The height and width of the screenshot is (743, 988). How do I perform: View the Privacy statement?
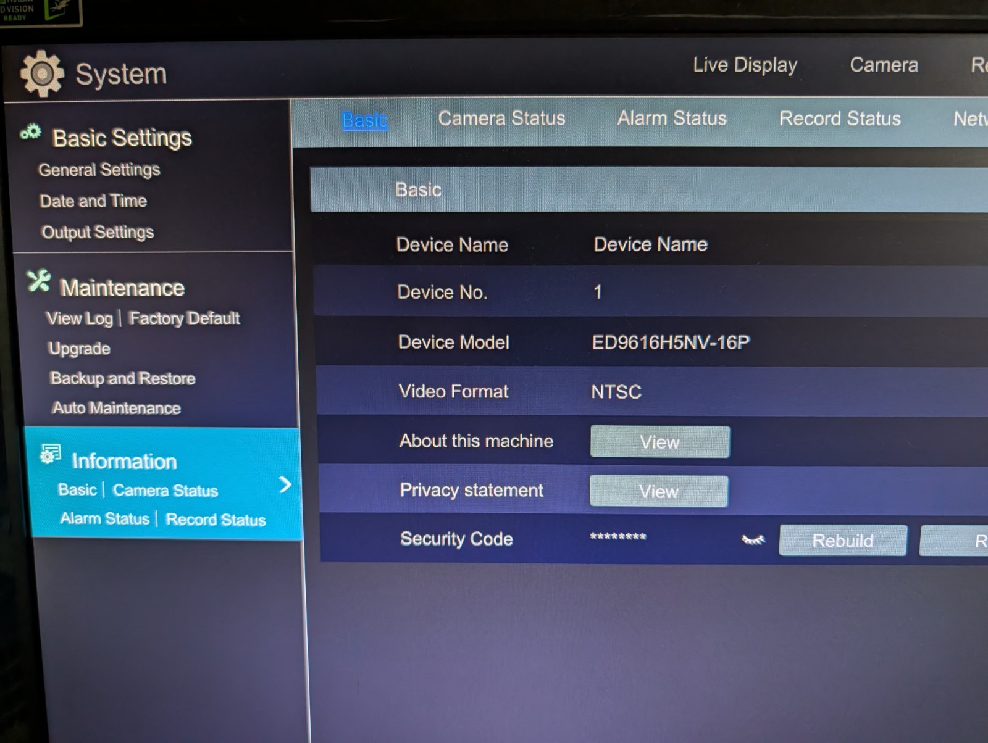[658, 491]
